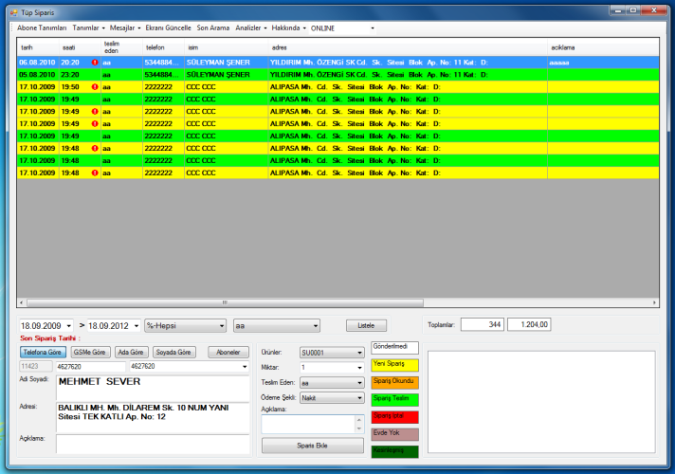Viewport: 675px width, 474px height.
Task: Click the grid scrollbar right arrow
Action: (654, 302)
